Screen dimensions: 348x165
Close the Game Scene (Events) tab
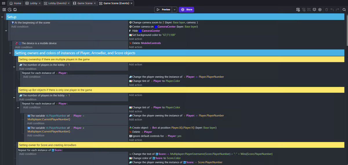click(131, 3)
